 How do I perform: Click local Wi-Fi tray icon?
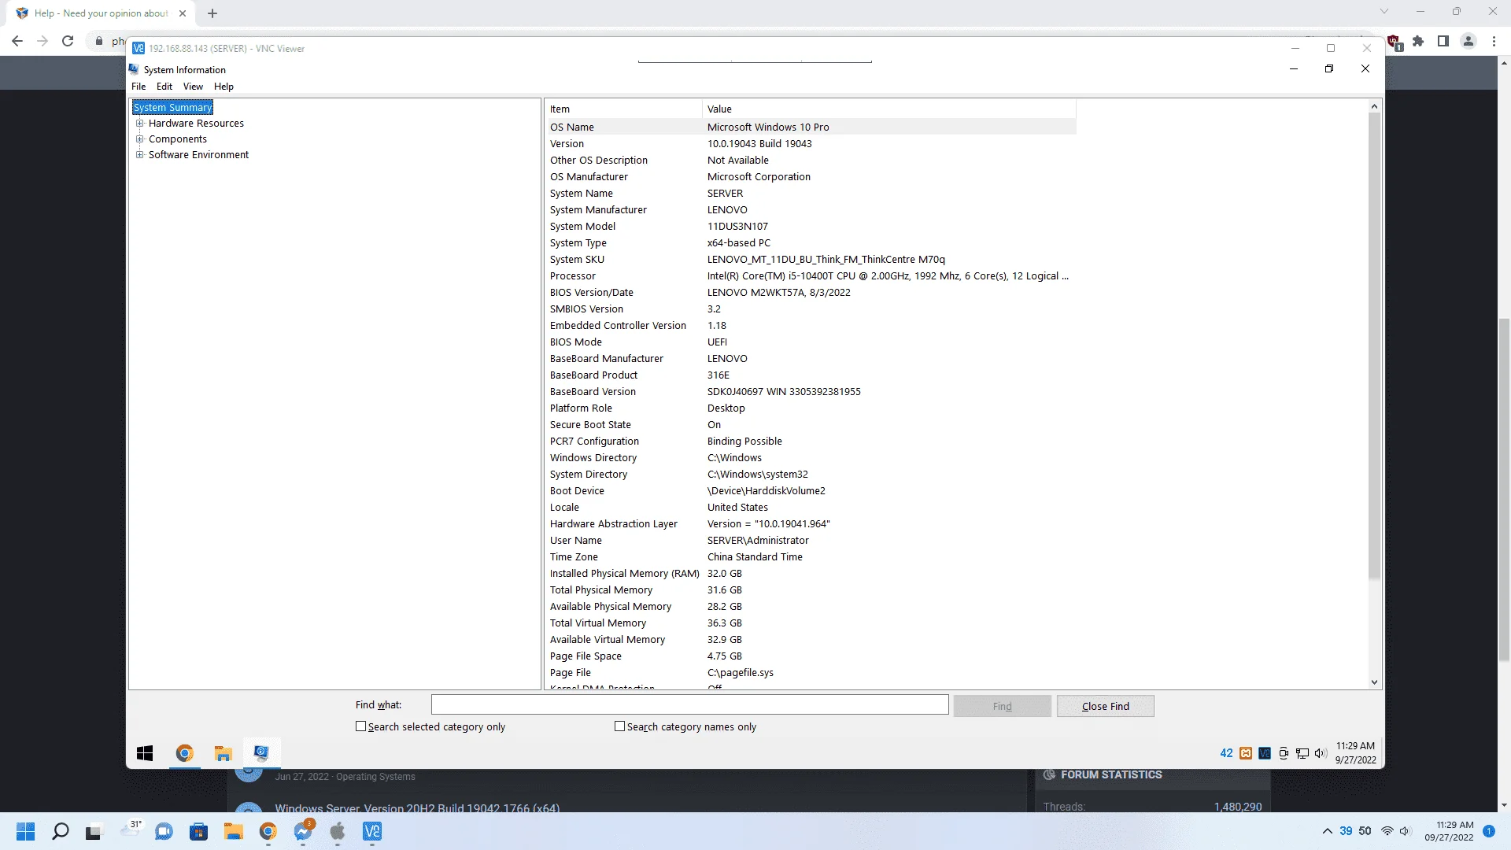1387,831
